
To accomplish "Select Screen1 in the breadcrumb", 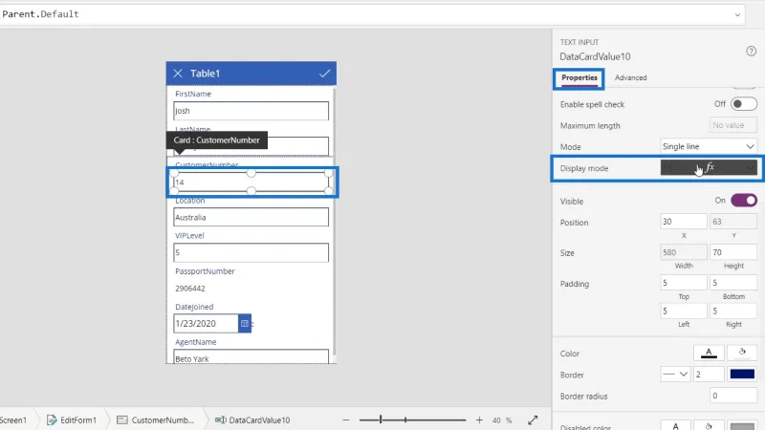I will click(12, 419).
